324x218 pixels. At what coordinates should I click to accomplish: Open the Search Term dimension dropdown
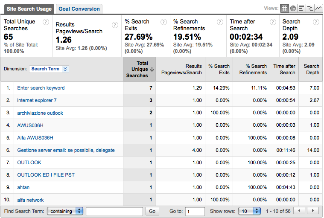coord(49,69)
